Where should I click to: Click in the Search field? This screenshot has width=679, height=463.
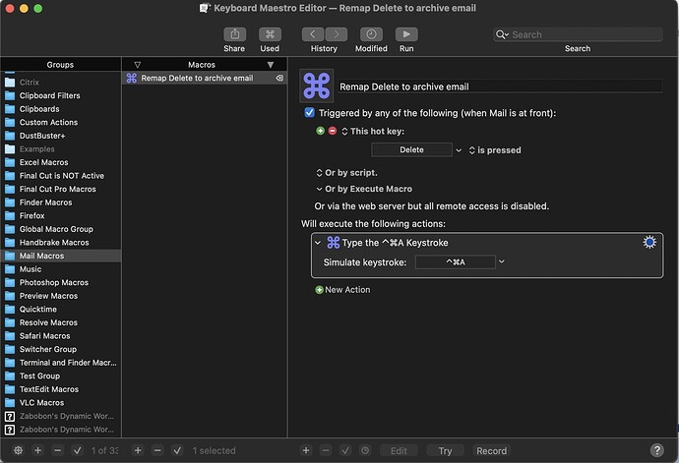pos(578,34)
